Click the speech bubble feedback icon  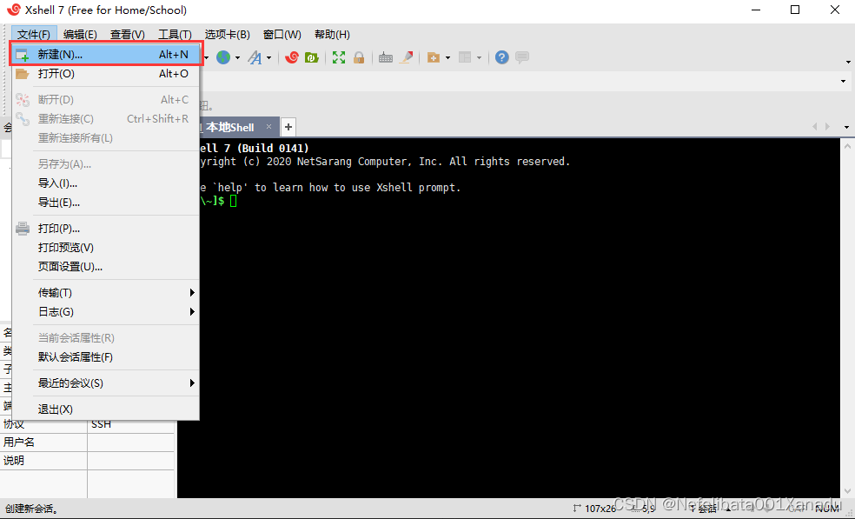[x=522, y=57]
